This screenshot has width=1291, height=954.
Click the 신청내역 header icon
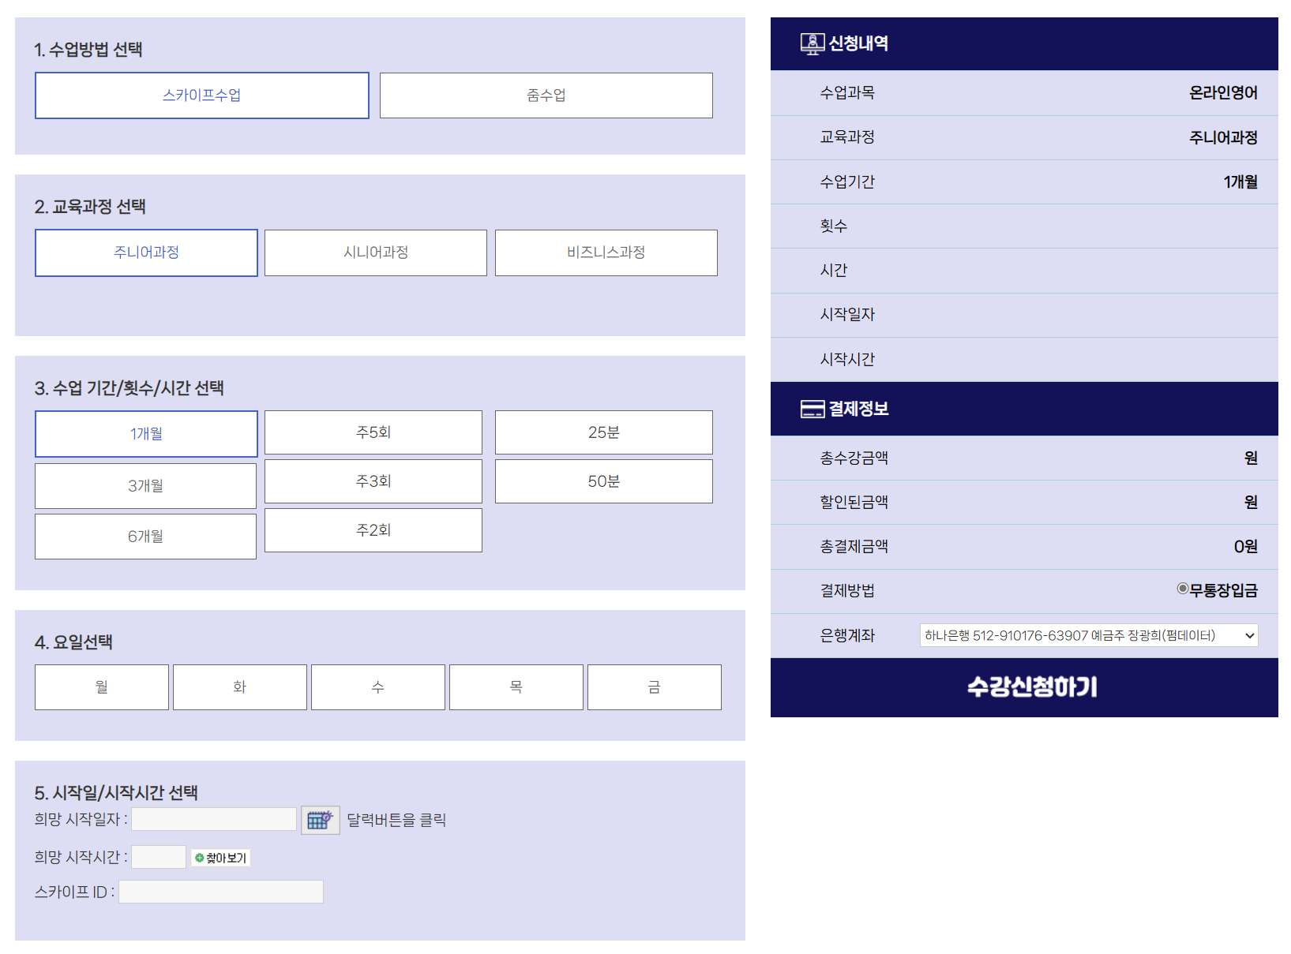point(812,43)
